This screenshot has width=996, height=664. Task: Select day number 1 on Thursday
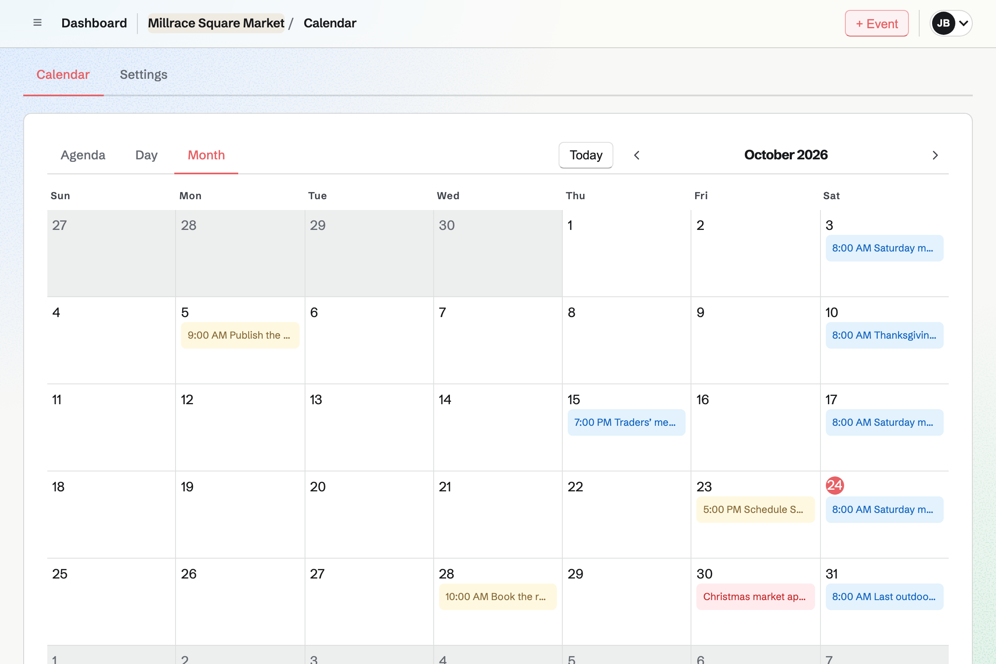click(x=570, y=225)
